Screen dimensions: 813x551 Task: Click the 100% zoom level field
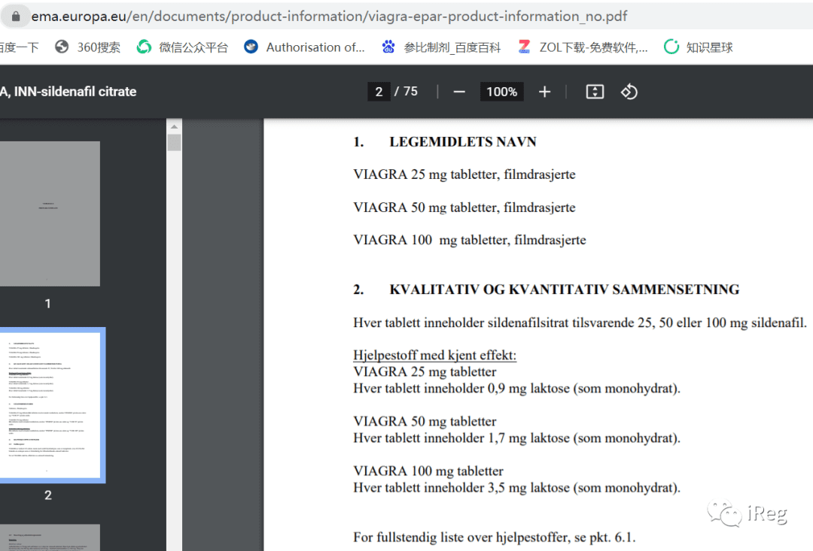(x=501, y=92)
